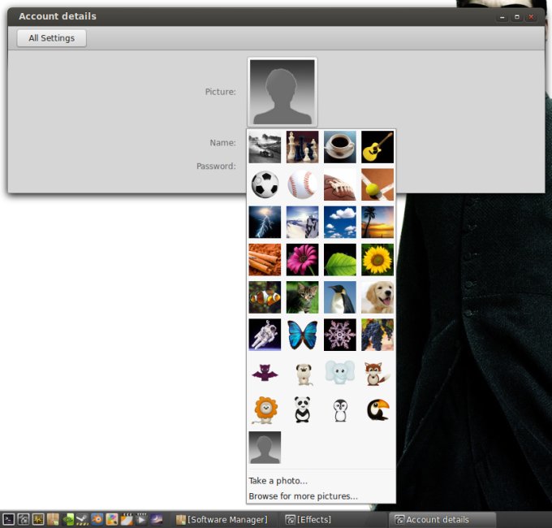The width and height of the screenshot is (552, 528).
Task: Choose the tennis ball avatar
Action: [377, 184]
